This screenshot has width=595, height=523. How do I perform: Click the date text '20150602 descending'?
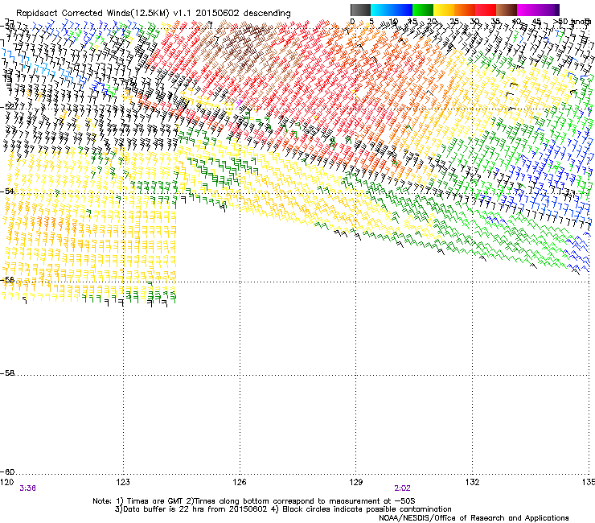click(x=244, y=13)
